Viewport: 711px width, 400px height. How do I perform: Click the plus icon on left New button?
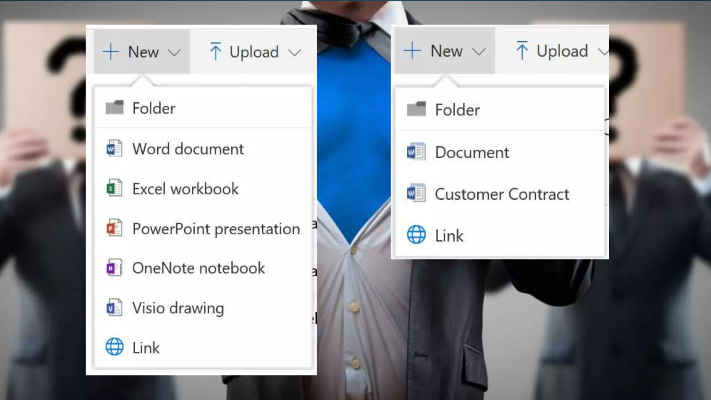[111, 52]
